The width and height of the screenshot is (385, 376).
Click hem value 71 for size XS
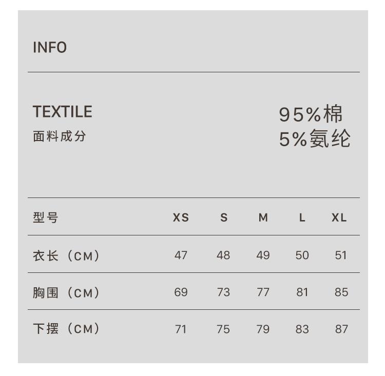click(181, 329)
